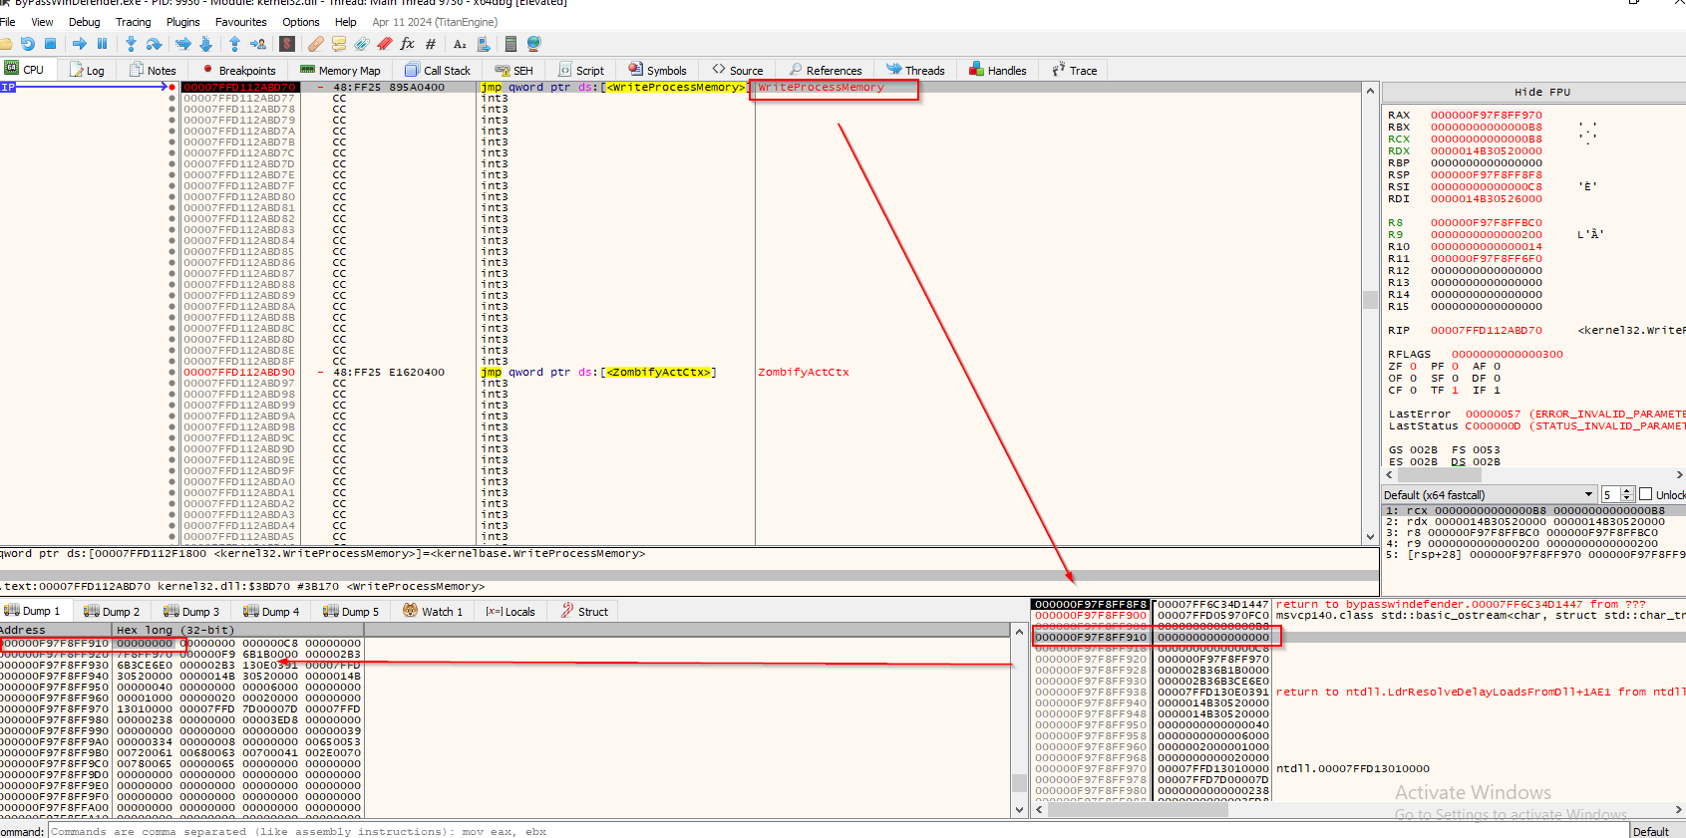Screen dimensions: 1686x838
Task: Open the Functions fx icon
Action: (x=408, y=44)
